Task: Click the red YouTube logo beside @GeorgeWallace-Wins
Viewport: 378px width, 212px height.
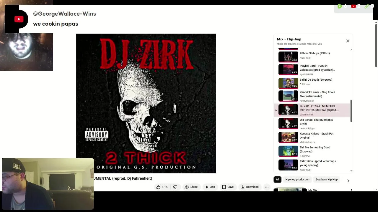Action: [19, 19]
